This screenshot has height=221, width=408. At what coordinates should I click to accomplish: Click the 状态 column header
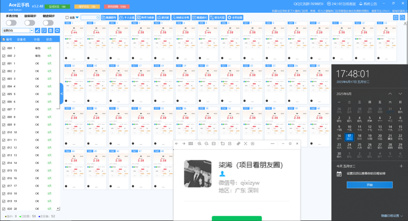tap(49, 39)
